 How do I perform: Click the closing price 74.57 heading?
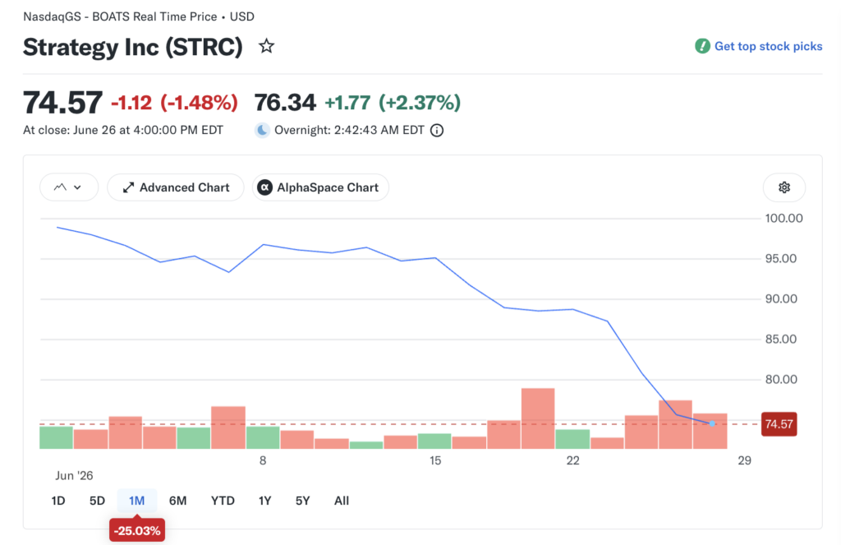coord(62,102)
